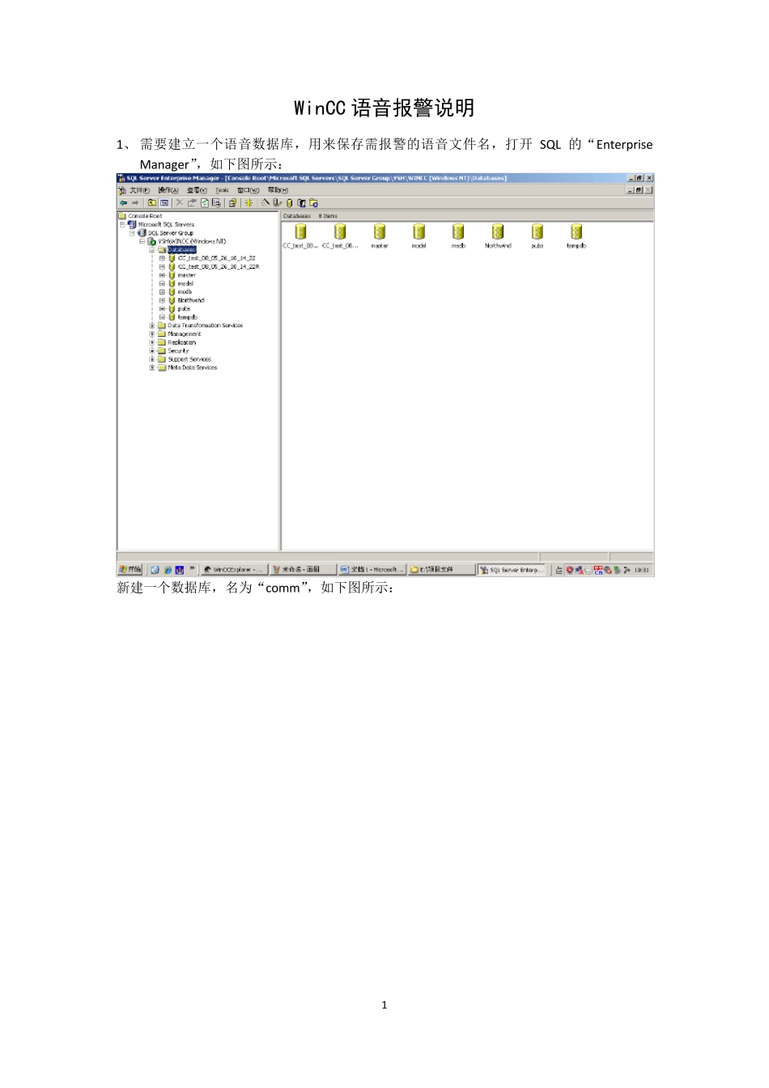
Task: Open the 窗口(W) menu
Action: (x=249, y=190)
